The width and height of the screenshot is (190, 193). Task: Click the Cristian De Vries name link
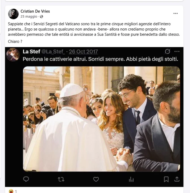point(35,11)
